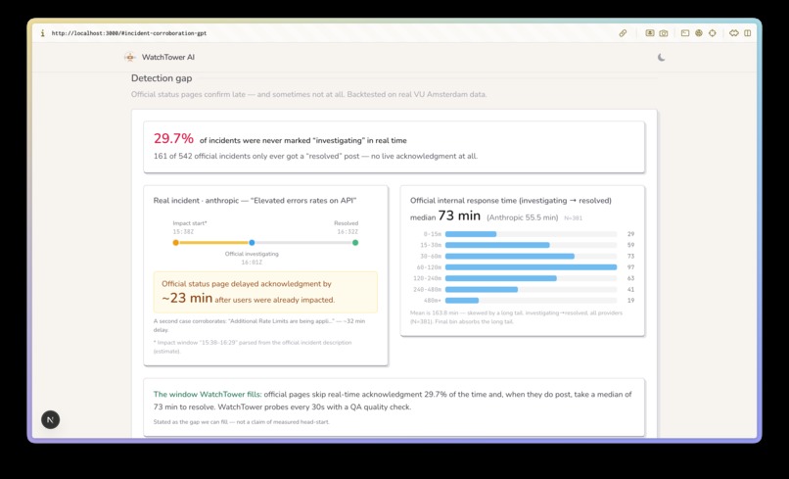789x479 pixels.
Task: Copy page link with the chain icon
Action: tap(623, 33)
